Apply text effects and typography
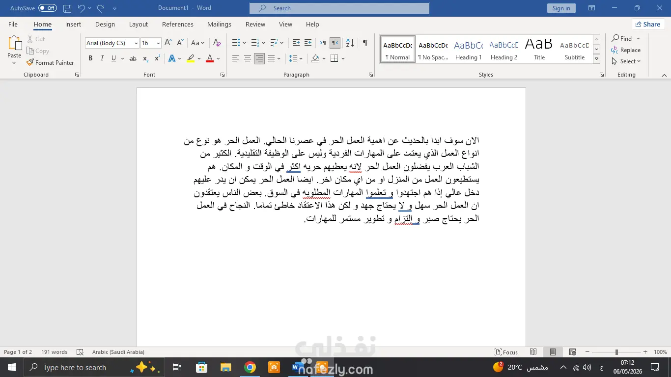The image size is (671, 377). (x=172, y=58)
